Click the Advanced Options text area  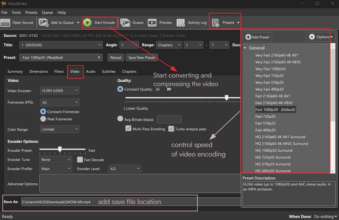[140, 183]
